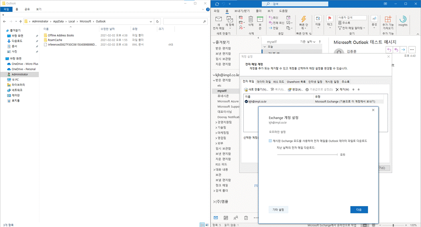Switch to SharePoint Lists (SharePoint 목록) tab
421x227 pixels.
coord(296,82)
